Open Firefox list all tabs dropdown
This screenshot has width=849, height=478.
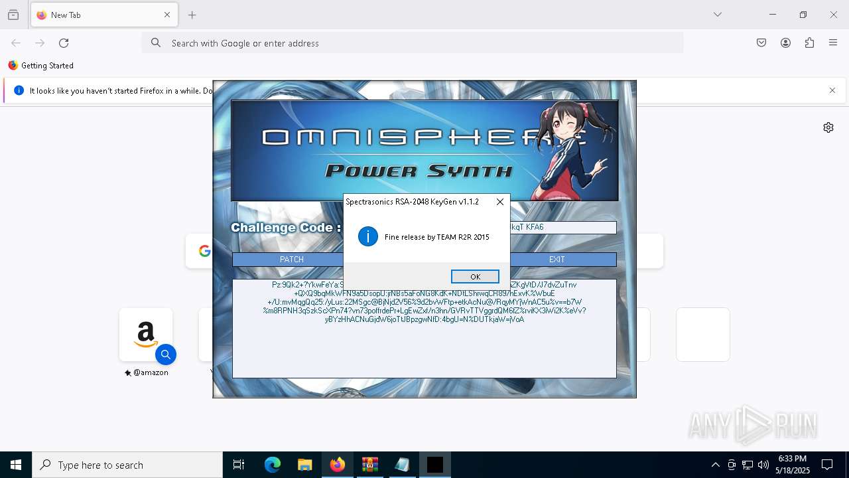pyautogui.click(x=718, y=15)
